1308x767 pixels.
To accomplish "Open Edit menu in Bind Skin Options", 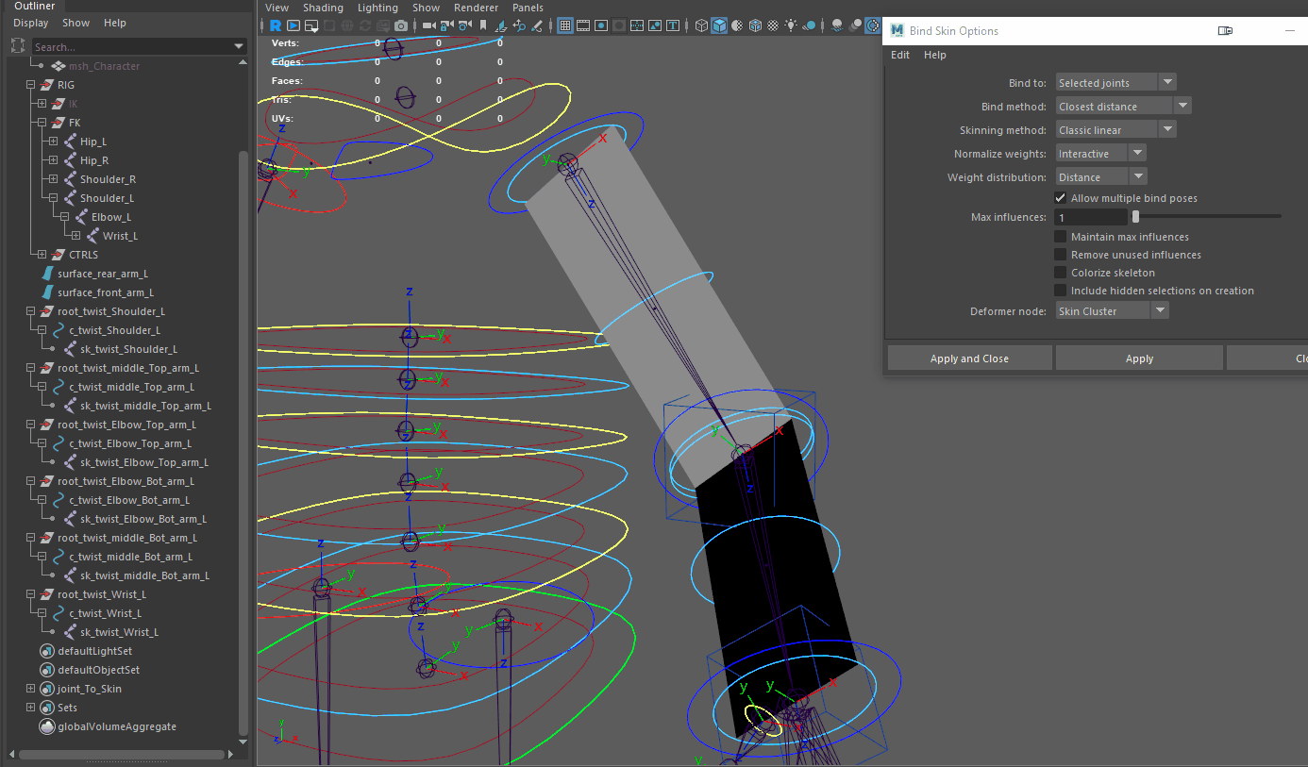I will tap(900, 55).
